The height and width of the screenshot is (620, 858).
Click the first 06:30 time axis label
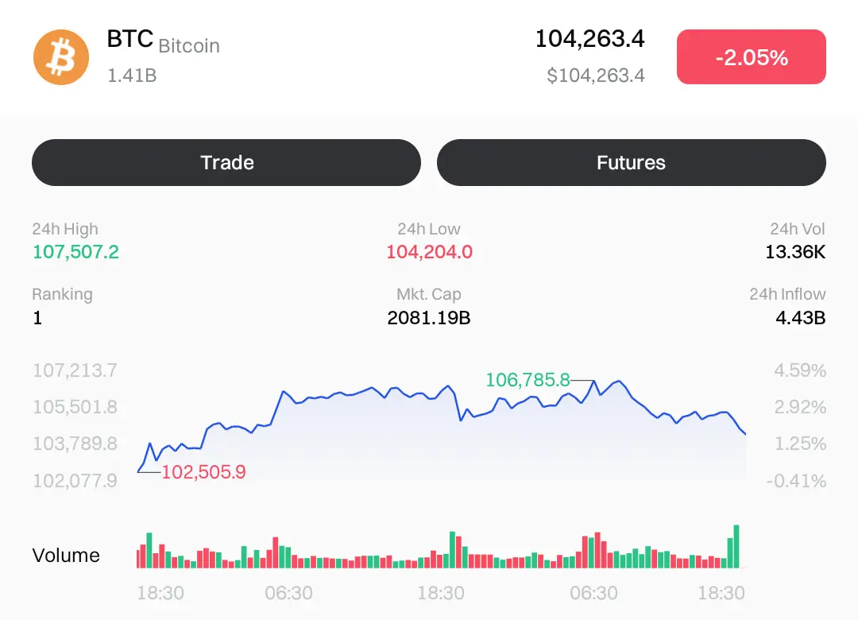pyautogui.click(x=288, y=594)
